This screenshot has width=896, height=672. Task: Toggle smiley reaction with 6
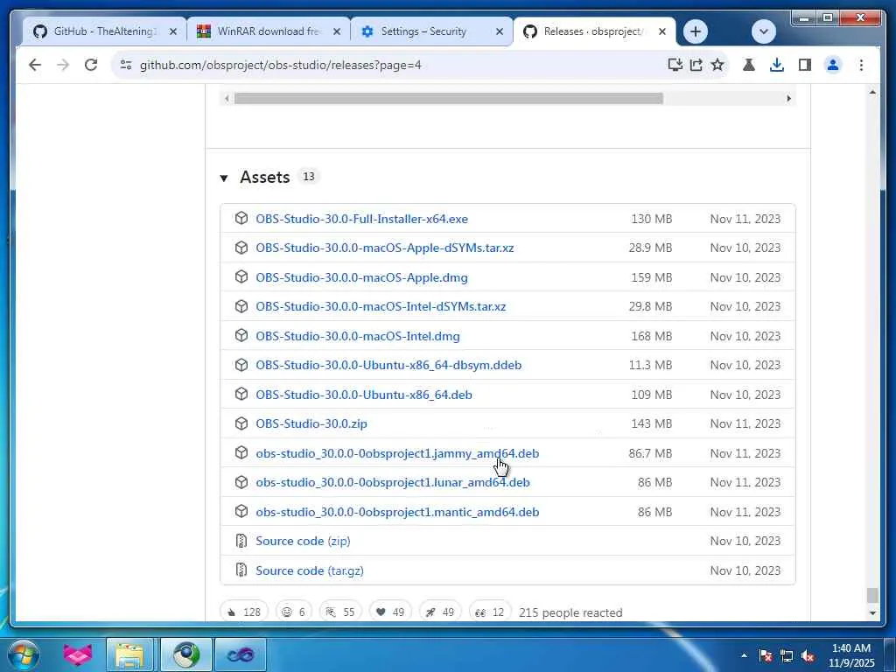(x=294, y=612)
